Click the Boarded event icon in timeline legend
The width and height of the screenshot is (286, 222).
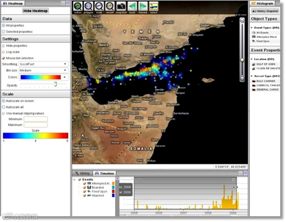pos(89,188)
